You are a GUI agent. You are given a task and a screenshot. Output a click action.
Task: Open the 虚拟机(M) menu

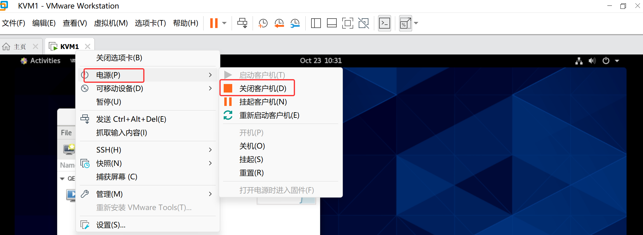coord(111,23)
